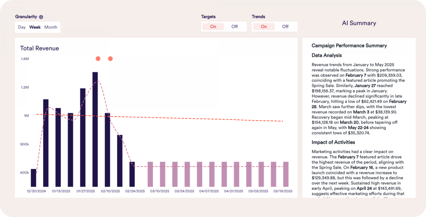This screenshot has width=426, height=217.
Task: Click the 05/19/2025 forecast bar
Action: [x=286, y=174]
